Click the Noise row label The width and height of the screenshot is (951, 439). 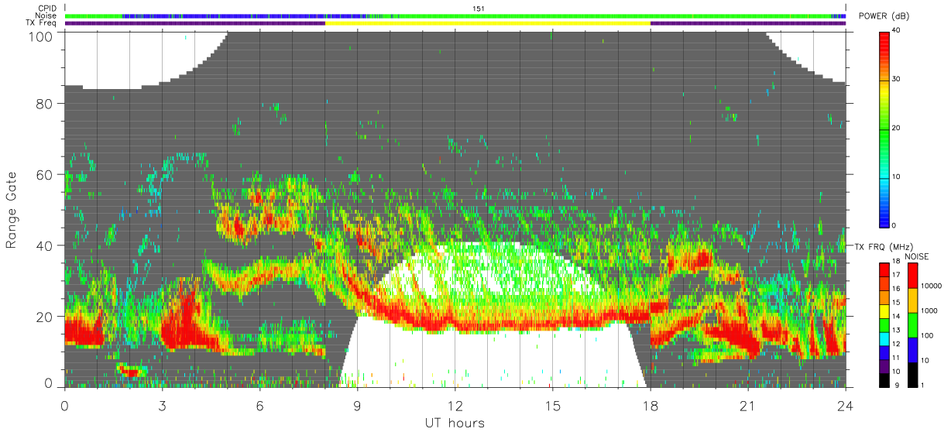point(47,16)
